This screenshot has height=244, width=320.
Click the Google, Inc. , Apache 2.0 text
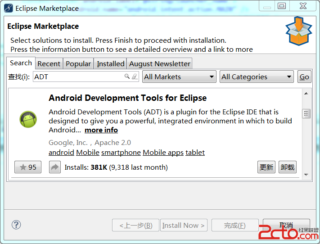[90, 143]
